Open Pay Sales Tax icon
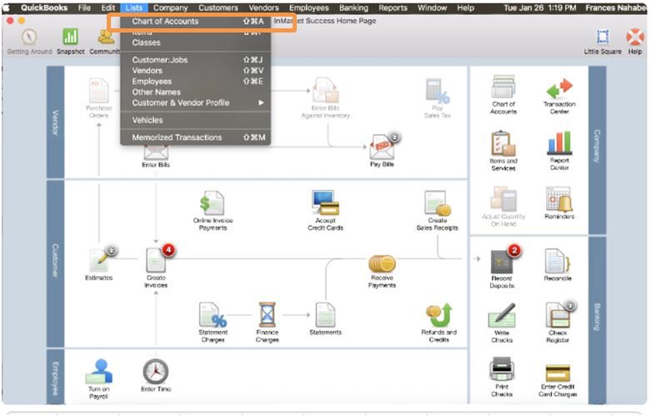This screenshot has width=651, height=416. click(438, 91)
